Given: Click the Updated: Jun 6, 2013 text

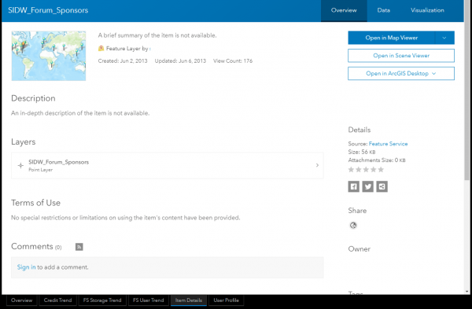Looking at the screenshot, I should [180, 61].
